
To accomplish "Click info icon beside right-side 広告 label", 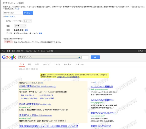I will pos(95,82).
